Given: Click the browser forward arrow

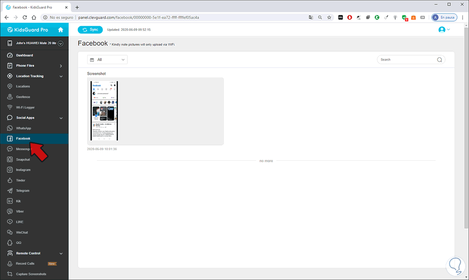Looking at the screenshot, I should pos(16,18).
